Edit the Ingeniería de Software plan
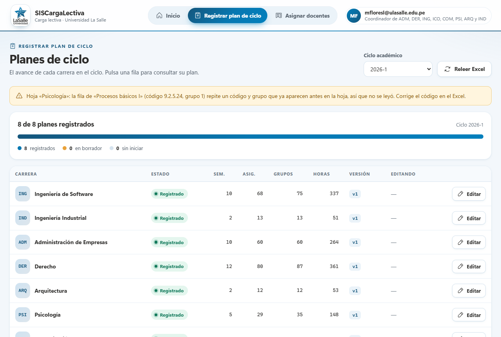 pyautogui.click(x=469, y=194)
